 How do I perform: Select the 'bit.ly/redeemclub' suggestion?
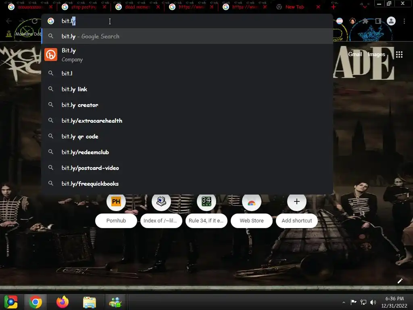(x=187, y=152)
